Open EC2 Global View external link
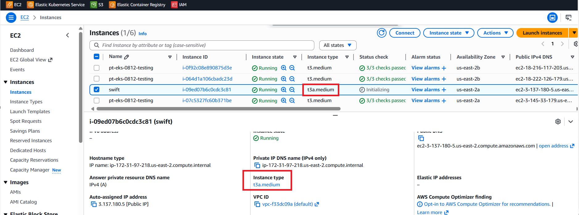Viewport: 579px width, 215px height. 31,60
